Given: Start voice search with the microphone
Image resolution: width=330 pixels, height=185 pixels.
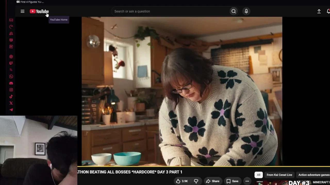Looking at the screenshot, I should point(246,11).
